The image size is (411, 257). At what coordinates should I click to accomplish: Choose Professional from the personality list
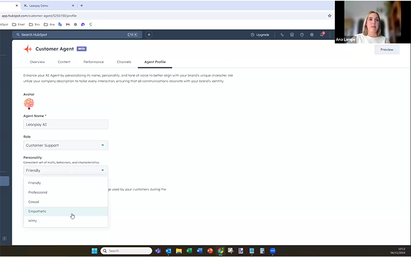[66, 192]
